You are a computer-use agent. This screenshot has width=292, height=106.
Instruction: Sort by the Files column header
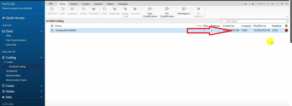click(x=205, y=26)
